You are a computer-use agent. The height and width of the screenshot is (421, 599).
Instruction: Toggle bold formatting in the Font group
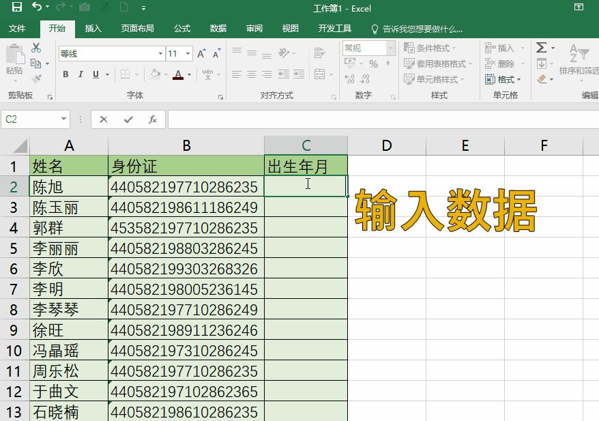click(x=65, y=74)
